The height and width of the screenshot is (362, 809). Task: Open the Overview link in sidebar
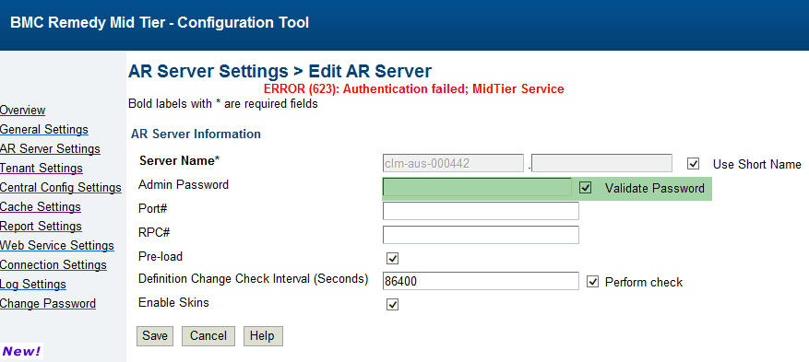click(x=23, y=111)
